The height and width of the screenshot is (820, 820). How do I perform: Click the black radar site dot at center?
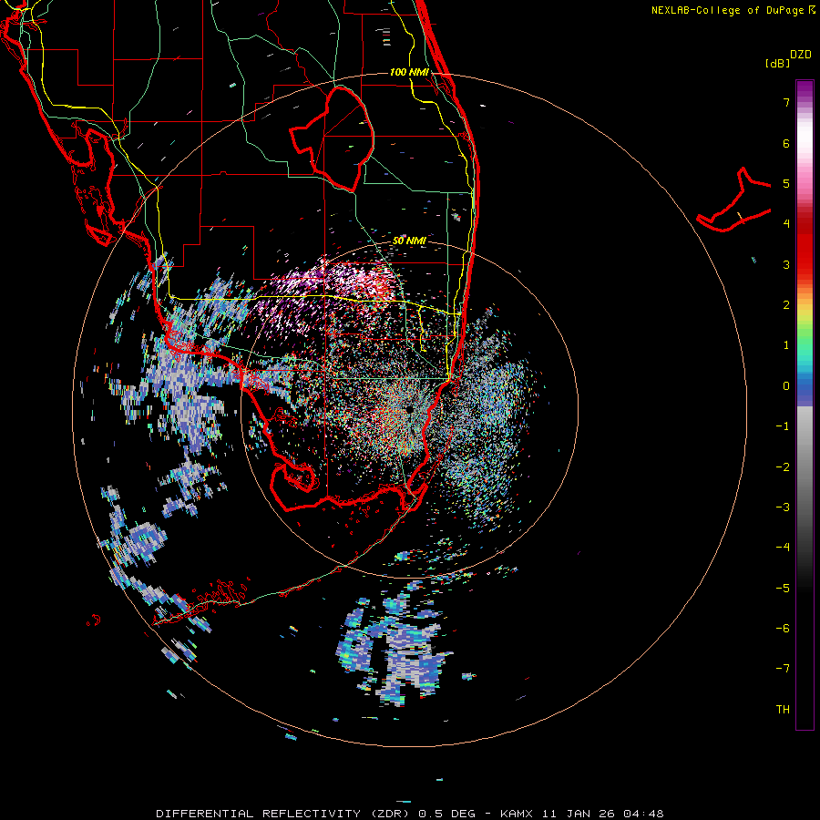pyautogui.click(x=409, y=409)
